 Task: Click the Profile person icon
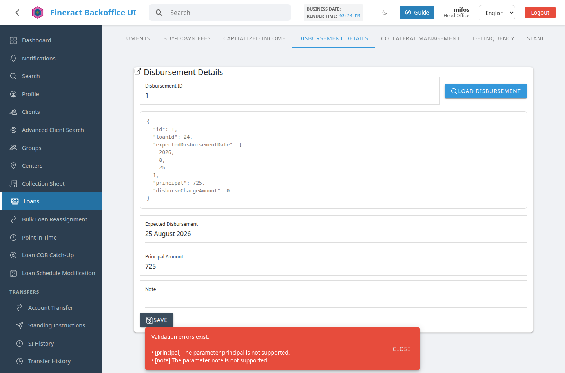tap(13, 94)
